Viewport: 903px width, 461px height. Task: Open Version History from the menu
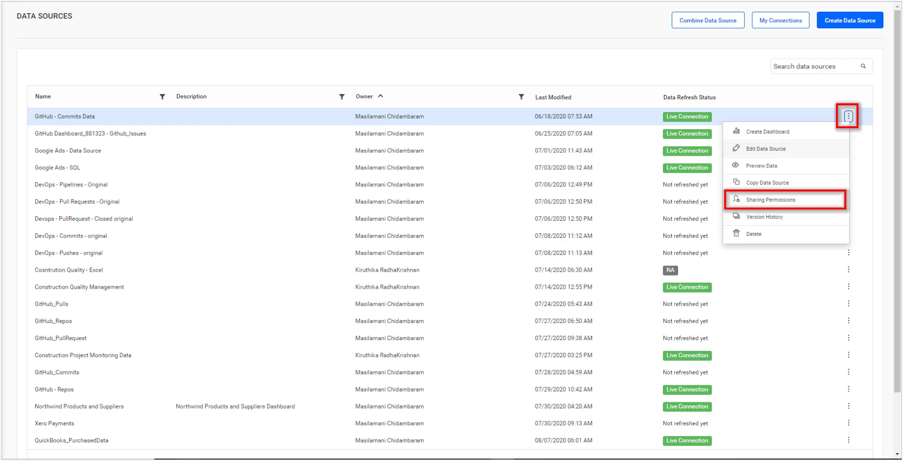pos(786,217)
